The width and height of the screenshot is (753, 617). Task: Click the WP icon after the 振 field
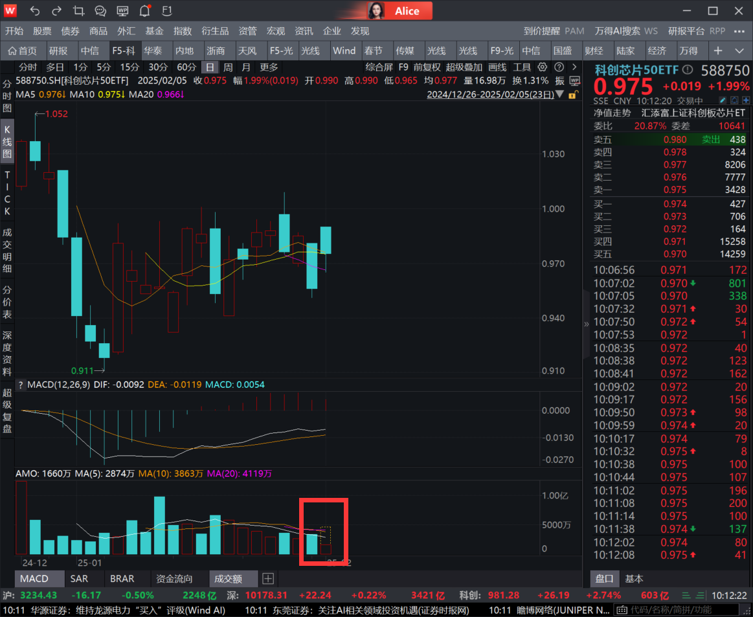pyautogui.click(x=574, y=80)
